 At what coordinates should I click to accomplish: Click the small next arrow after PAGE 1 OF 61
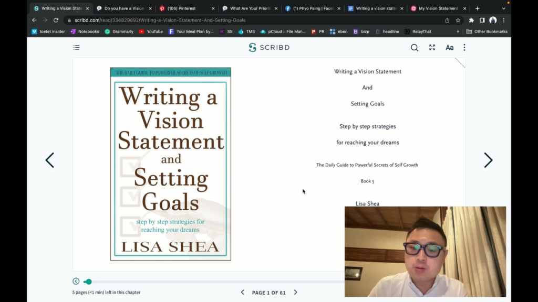295,293
